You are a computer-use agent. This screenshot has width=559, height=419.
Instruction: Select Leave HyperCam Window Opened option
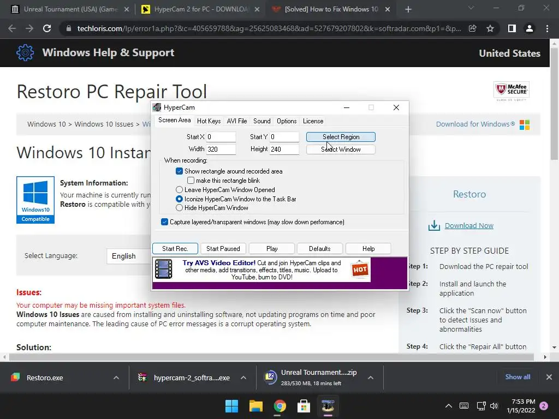click(179, 190)
